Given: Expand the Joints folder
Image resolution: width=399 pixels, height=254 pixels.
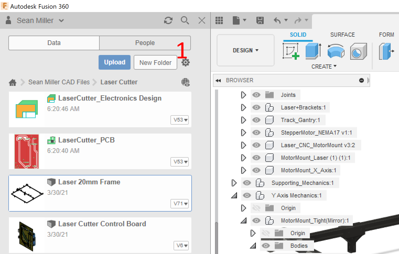Looking at the screenshot, I should (x=244, y=95).
